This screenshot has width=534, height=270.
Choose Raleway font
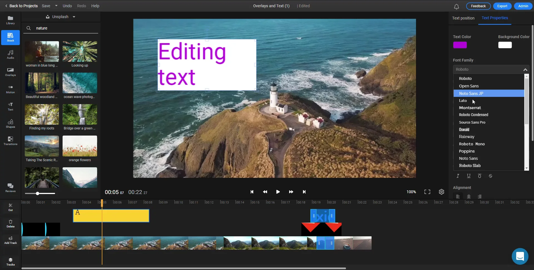click(x=489, y=137)
